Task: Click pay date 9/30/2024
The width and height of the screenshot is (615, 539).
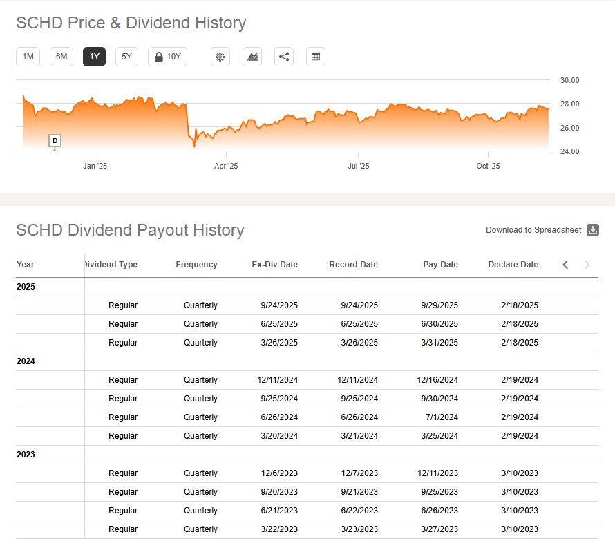Action: tap(439, 399)
